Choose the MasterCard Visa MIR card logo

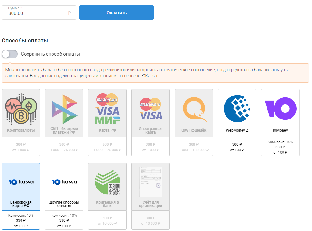[x=107, y=108]
